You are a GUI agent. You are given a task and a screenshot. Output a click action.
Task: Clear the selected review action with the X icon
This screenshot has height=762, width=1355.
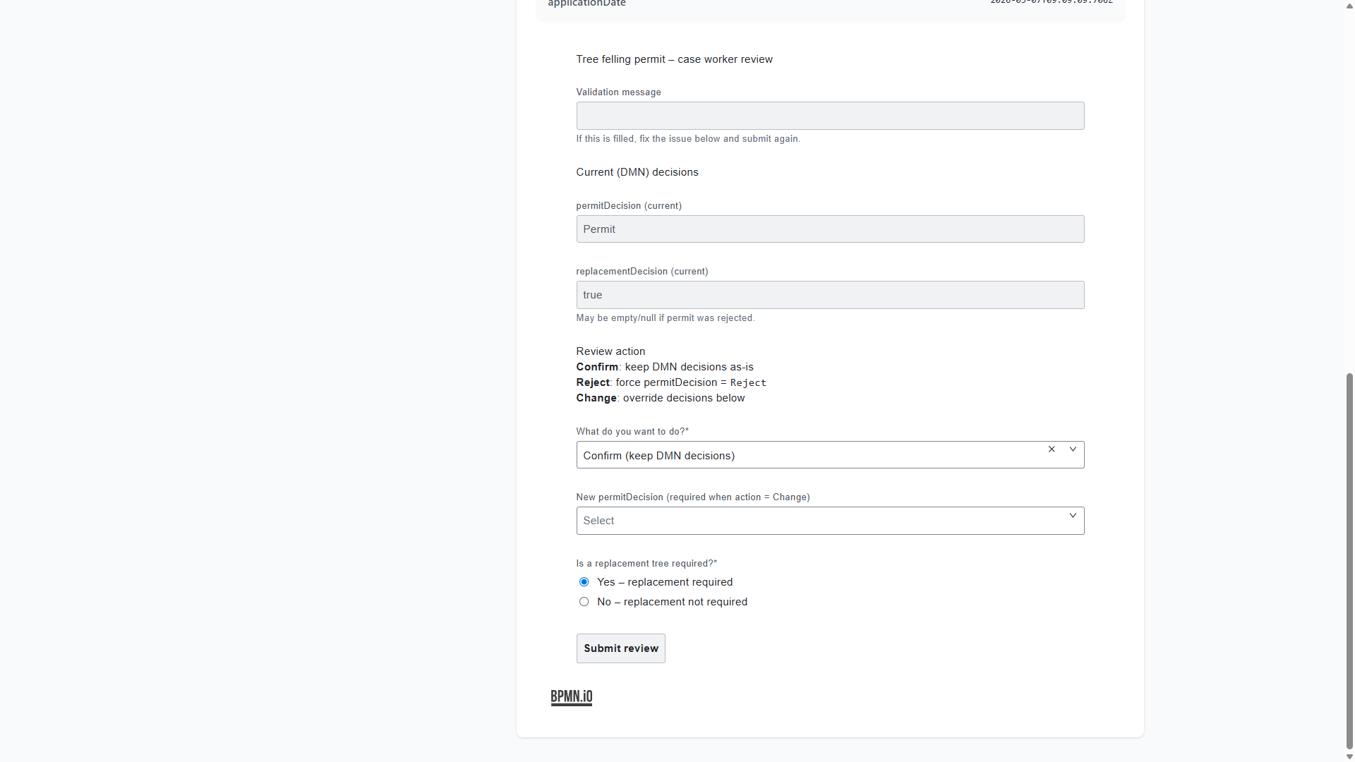[x=1051, y=449]
